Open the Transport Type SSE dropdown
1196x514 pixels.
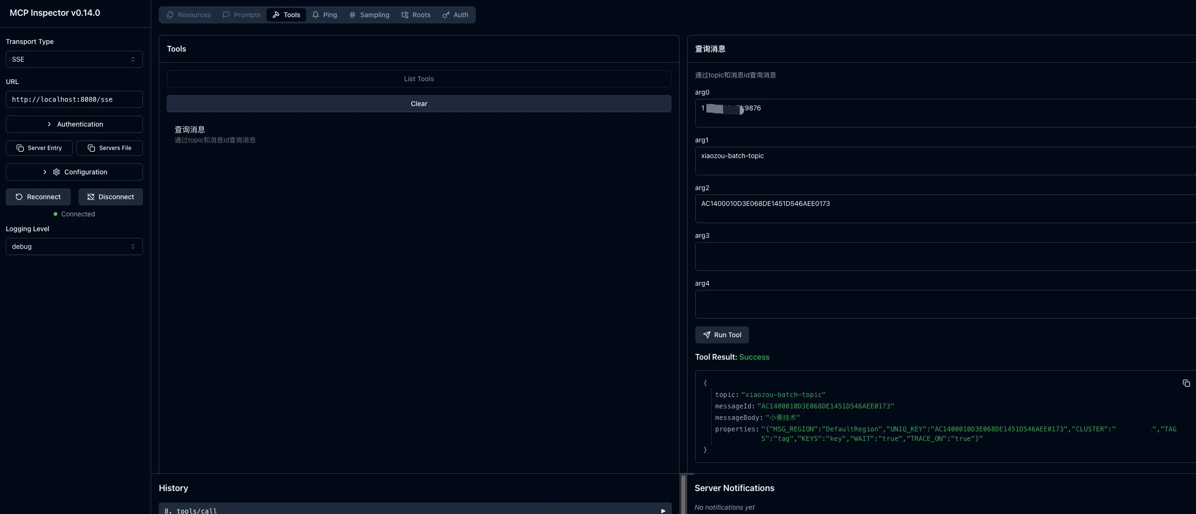[x=74, y=59]
